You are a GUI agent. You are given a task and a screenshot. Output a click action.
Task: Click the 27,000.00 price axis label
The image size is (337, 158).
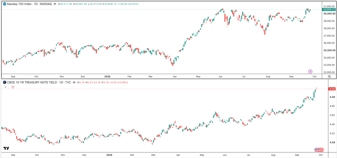point(329,36)
